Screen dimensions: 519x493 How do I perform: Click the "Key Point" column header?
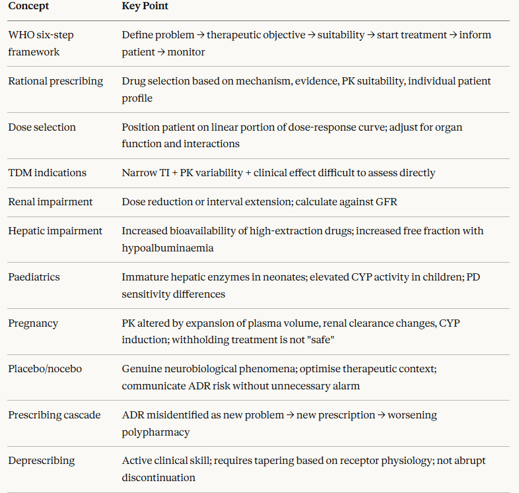tap(147, 5)
